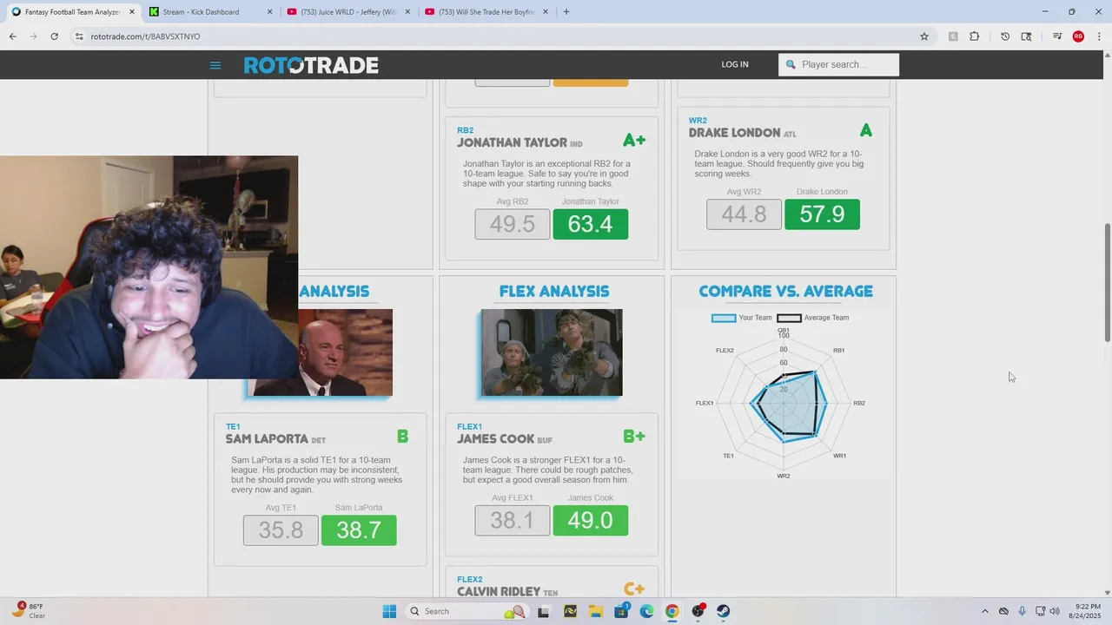Close the Stream - Kick Dashboard tab
This screenshot has height=625, width=1112.
[x=269, y=12]
